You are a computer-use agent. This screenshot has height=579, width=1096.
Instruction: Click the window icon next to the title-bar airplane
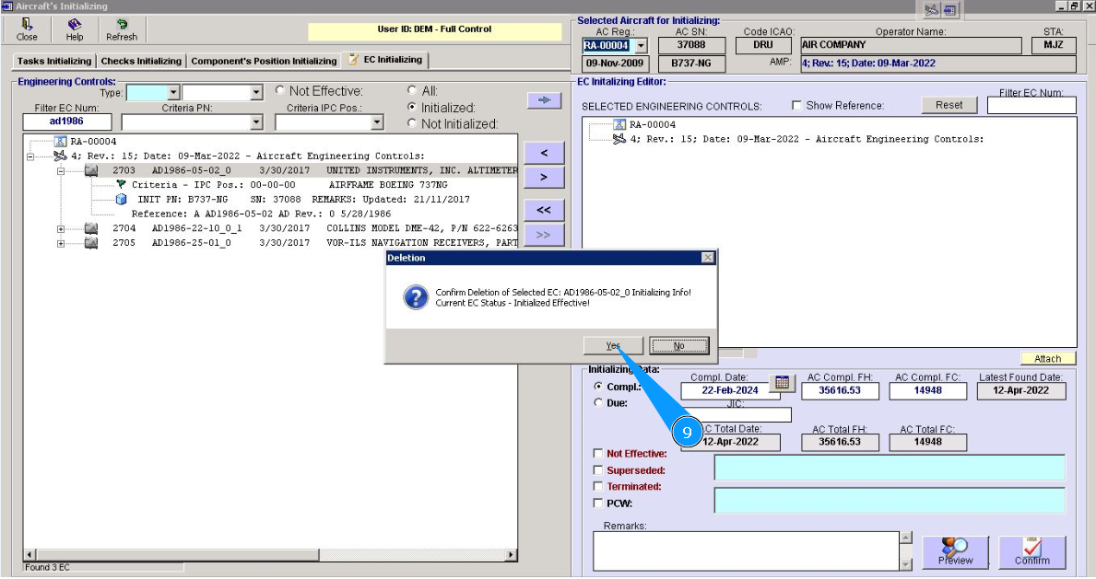pos(949,10)
